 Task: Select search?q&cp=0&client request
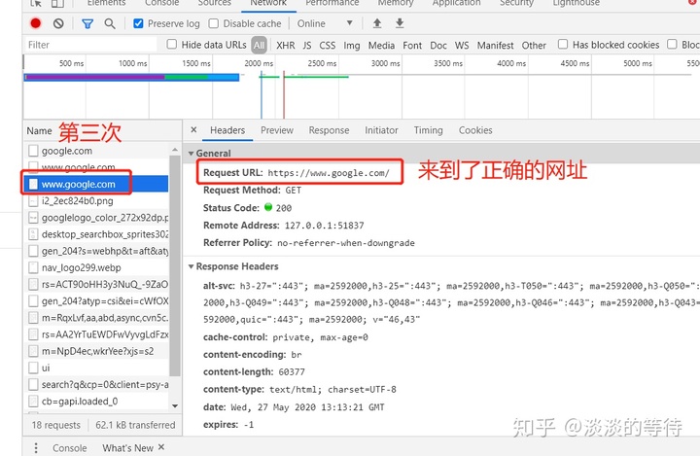click(97, 385)
